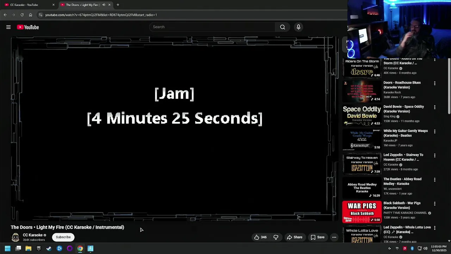The width and height of the screenshot is (451, 254).
Task: Open taskbar clock showing 11:01:05 PM
Action: click(x=439, y=248)
